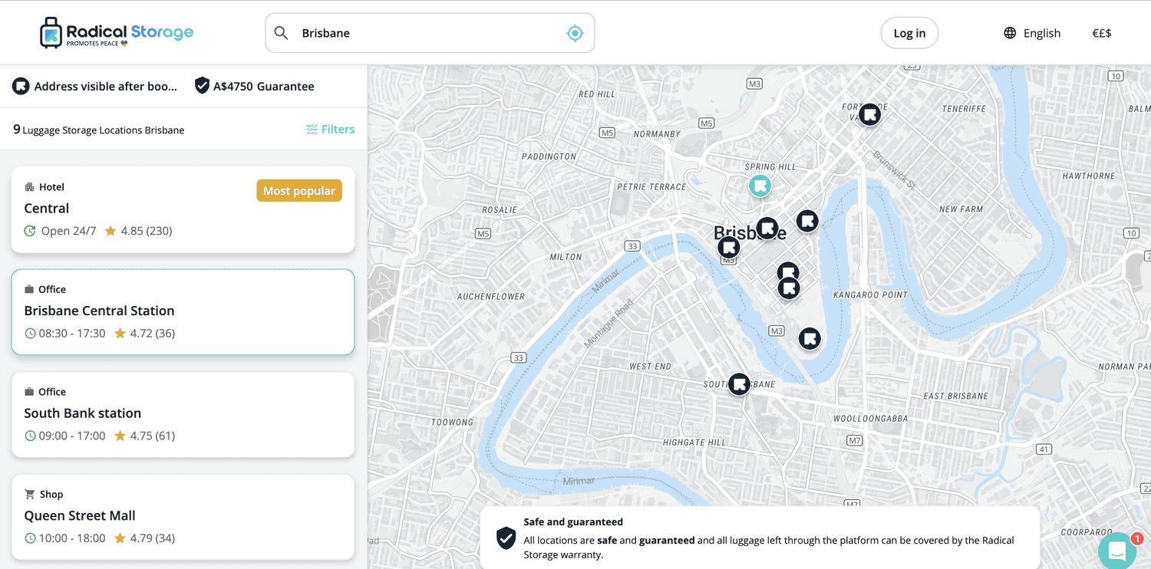Open the Central hotel listing card

183,209
